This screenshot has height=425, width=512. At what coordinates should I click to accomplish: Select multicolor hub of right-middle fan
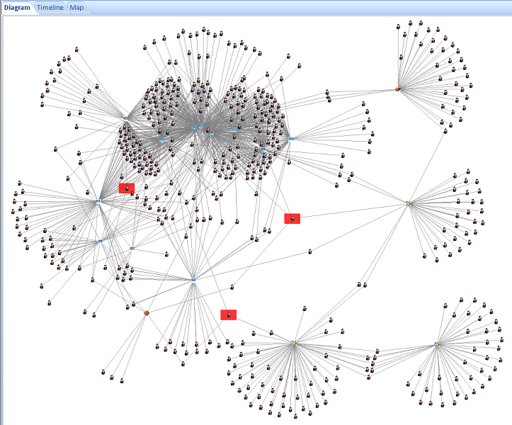tap(409, 203)
